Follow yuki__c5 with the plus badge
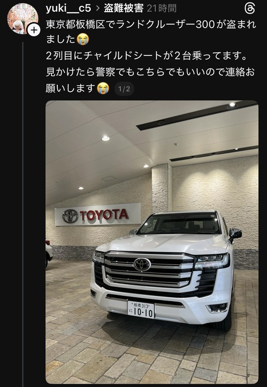The image size is (267, 387). (x=33, y=30)
